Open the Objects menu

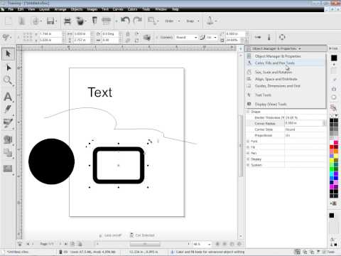tap(77, 9)
